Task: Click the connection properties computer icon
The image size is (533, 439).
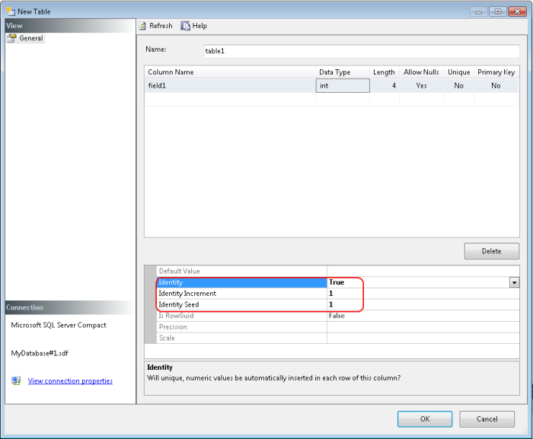Action: [x=16, y=380]
